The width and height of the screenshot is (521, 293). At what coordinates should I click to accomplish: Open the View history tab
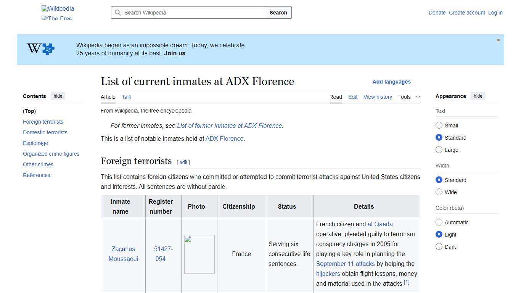coord(378,97)
